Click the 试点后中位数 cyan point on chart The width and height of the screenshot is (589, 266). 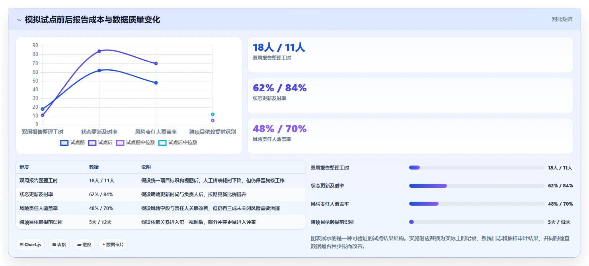[x=213, y=114]
